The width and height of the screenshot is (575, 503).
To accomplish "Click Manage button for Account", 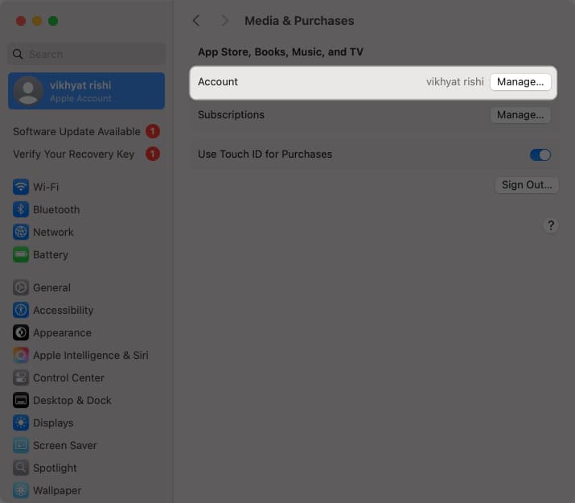I will click(520, 82).
